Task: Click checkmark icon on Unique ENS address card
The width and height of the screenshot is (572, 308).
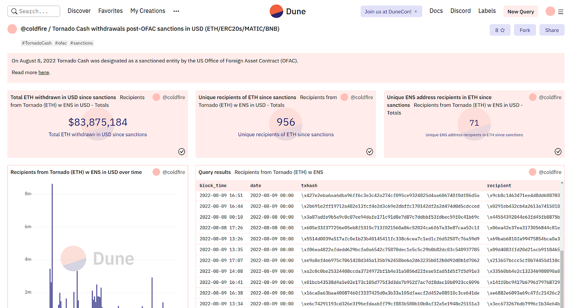Action: coord(558,152)
